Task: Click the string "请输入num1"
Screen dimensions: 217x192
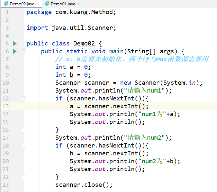Action: (x=144, y=91)
